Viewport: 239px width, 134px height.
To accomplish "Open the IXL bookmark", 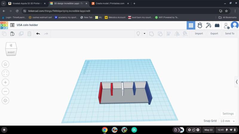I will [x=99, y=18].
